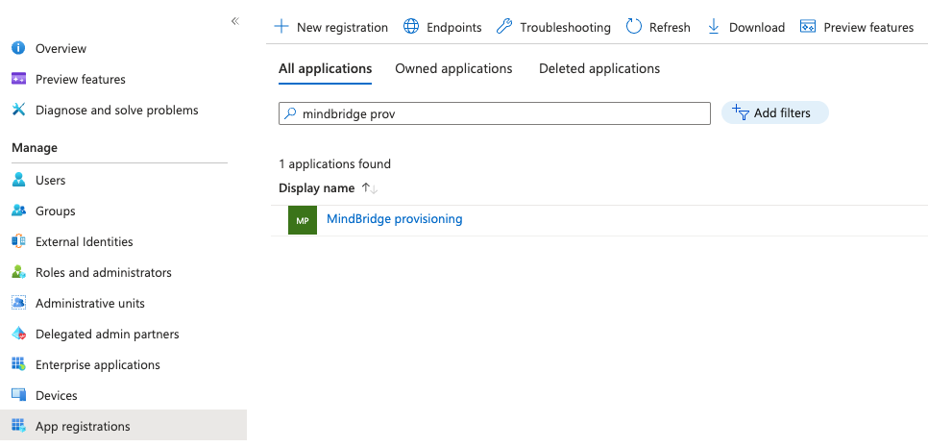Select the All applications tab

325,68
